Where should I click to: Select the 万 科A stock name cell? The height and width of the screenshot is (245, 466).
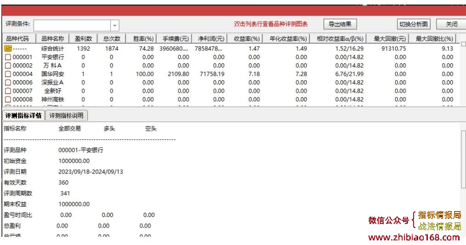click(x=52, y=65)
